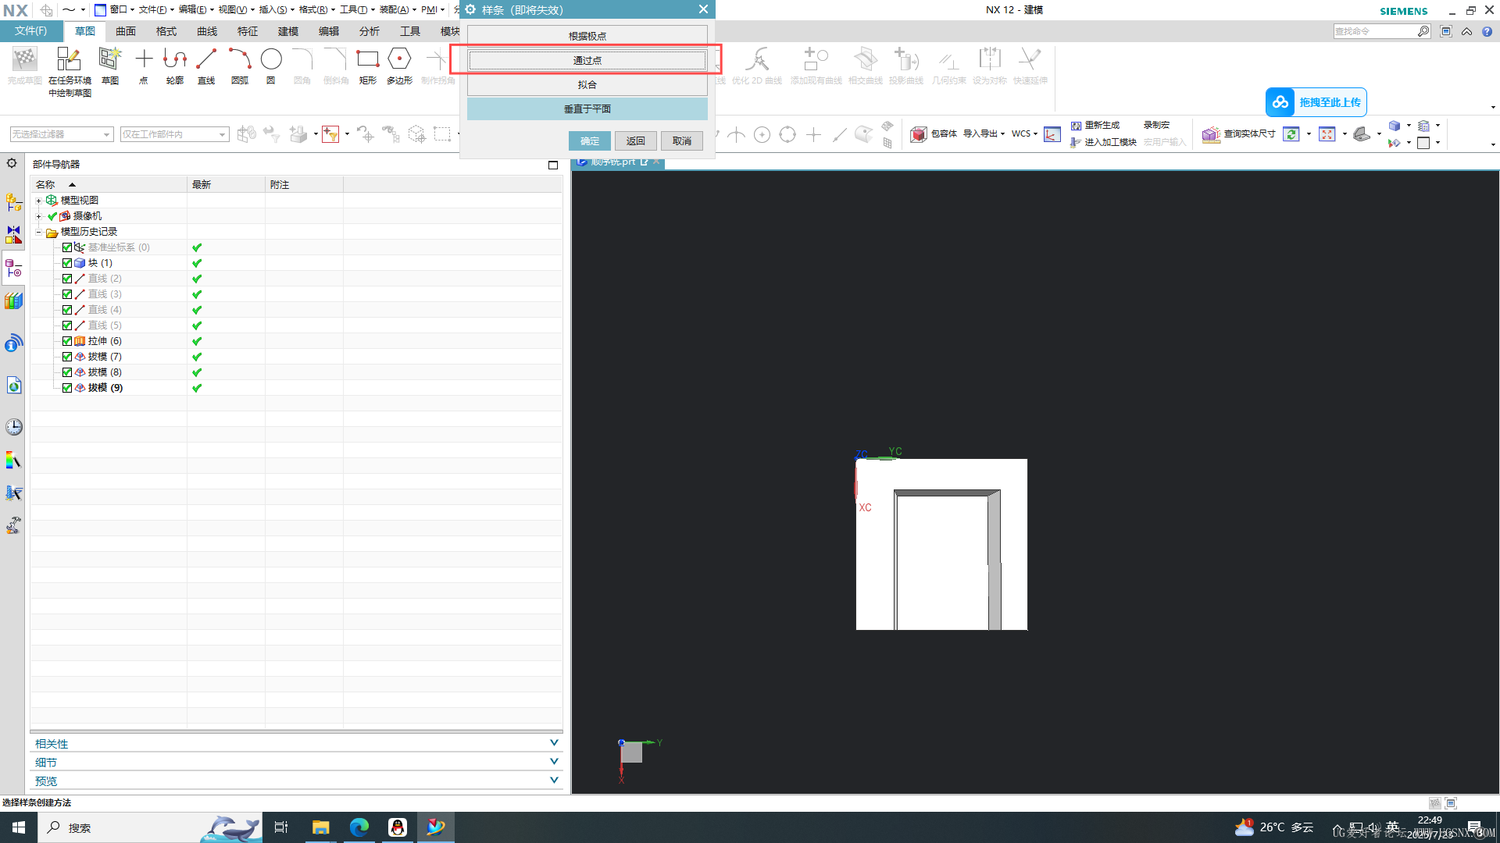Switch to the 分析 ribbon tab

coord(370,31)
